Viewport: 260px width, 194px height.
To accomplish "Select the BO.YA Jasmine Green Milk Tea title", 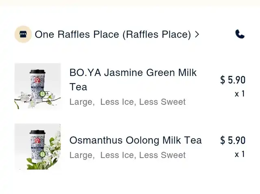I will click(133, 80).
